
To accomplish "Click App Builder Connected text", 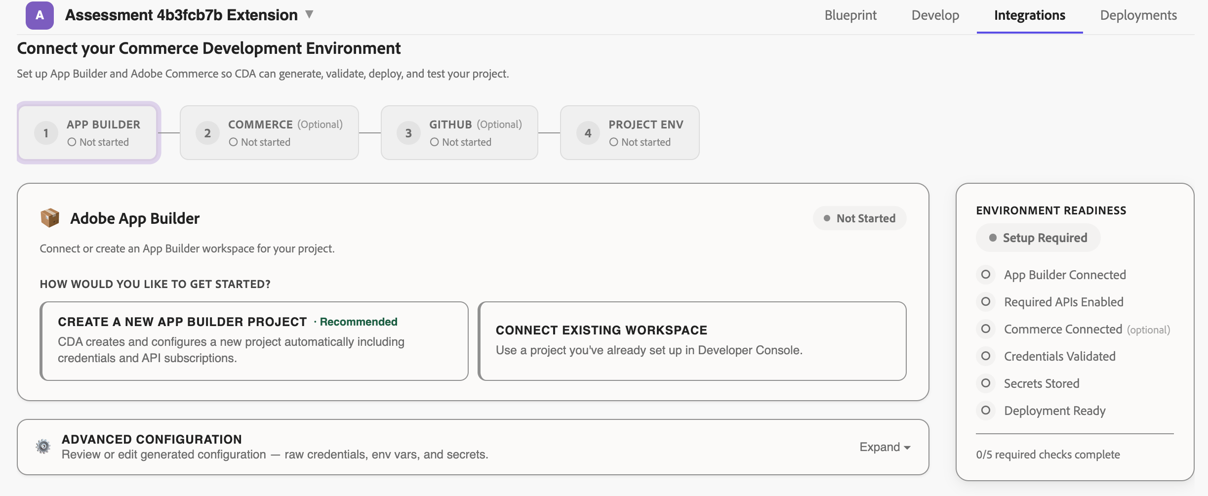I will pos(1065,275).
